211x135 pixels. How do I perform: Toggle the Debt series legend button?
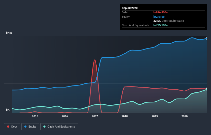coord(12,127)
